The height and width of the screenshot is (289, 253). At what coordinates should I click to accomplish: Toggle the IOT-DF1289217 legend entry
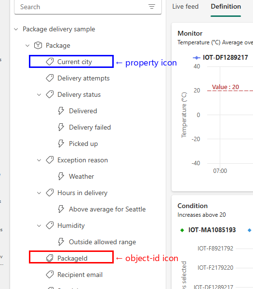220,57
